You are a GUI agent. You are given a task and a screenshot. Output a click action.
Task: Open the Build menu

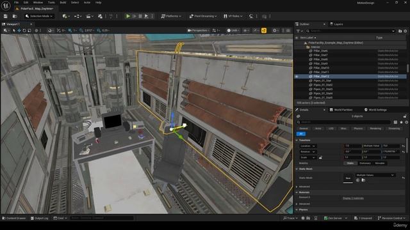pyautogui.click(x=63, y=3)
